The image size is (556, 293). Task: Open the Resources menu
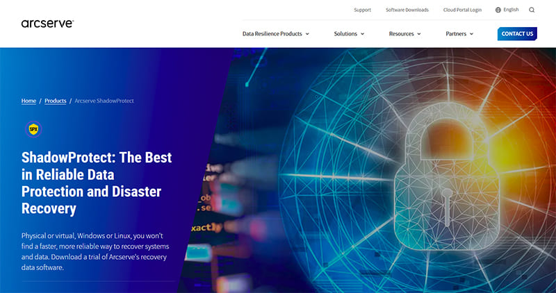coord(405,34)
